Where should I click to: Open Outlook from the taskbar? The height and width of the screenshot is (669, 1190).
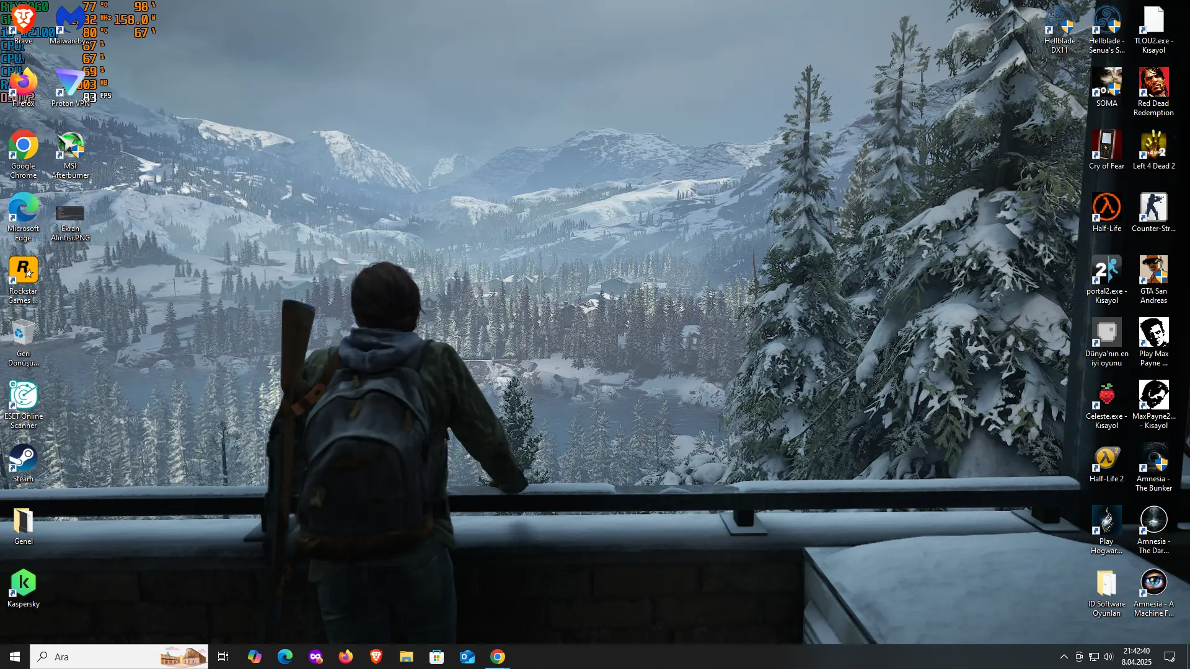467,657
